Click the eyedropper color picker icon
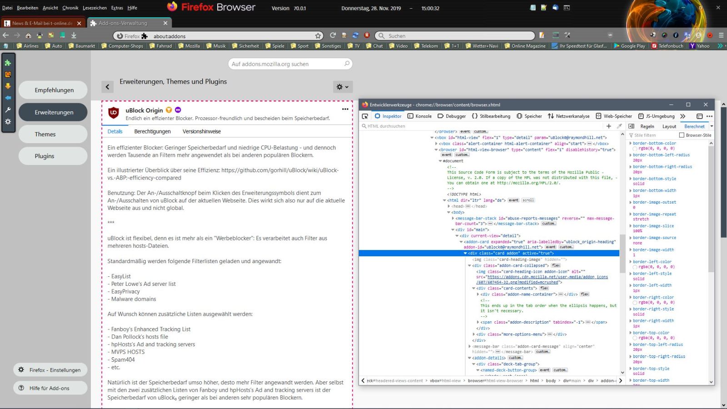This screenshot has height=409, width=727. click(619, 126)
